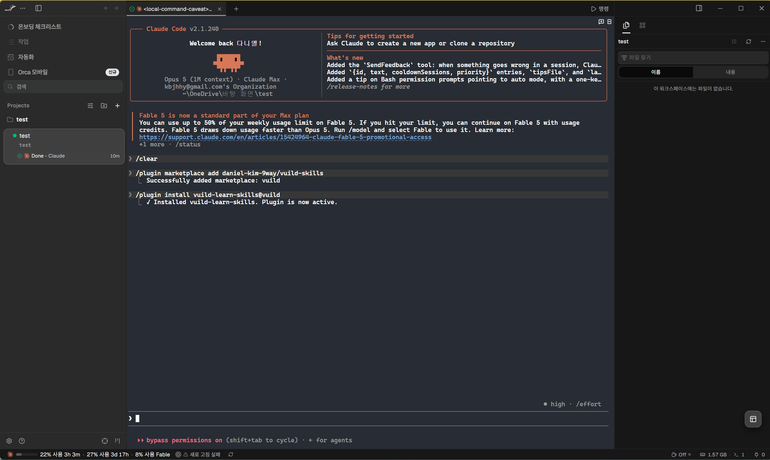Click the 8% 사용 Fable usage text
The image size is (770, 460).
point(152,455)
